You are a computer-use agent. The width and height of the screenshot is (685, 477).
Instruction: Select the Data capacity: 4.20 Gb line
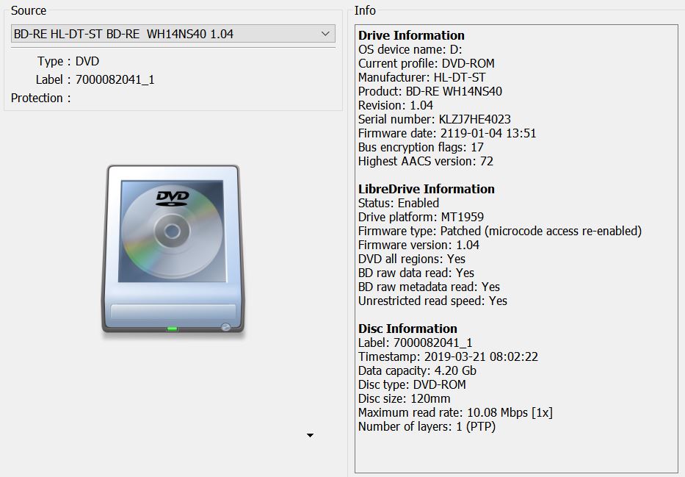[417, 370]
